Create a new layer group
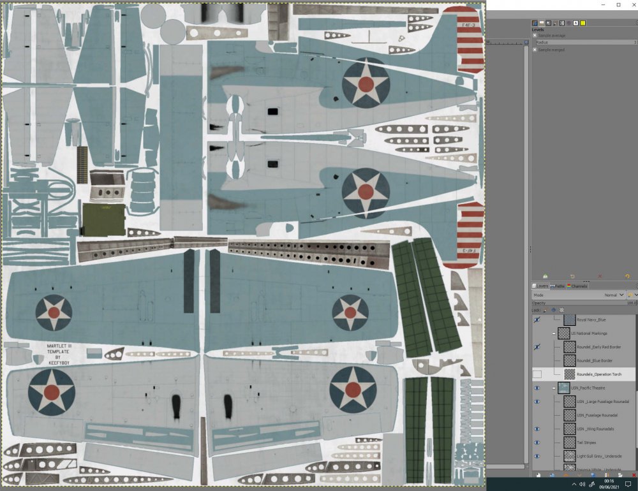Screen dimensions: 638x491 [553, 474]
